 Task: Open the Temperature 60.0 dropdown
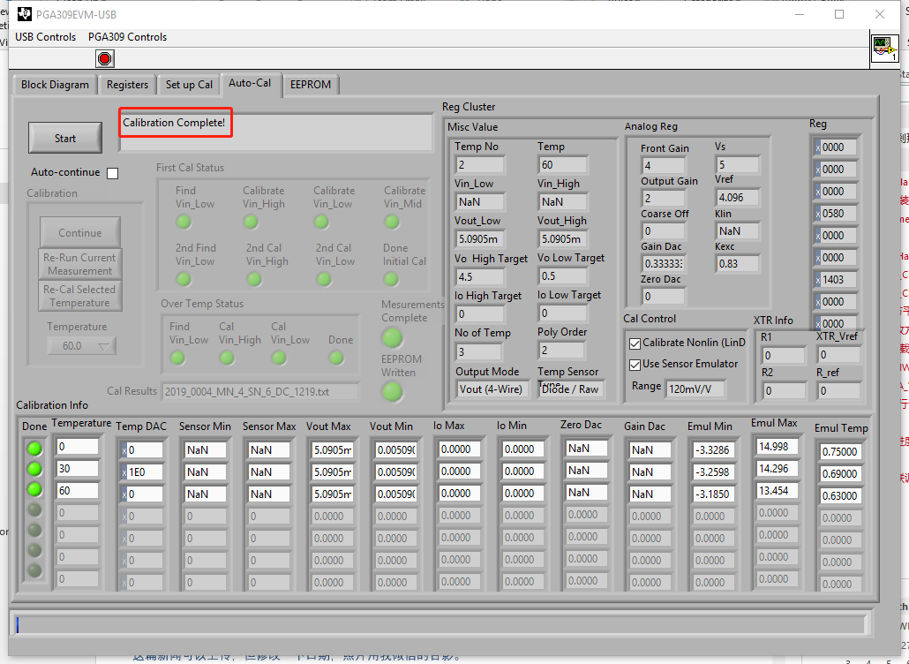[x=81, y=346]
